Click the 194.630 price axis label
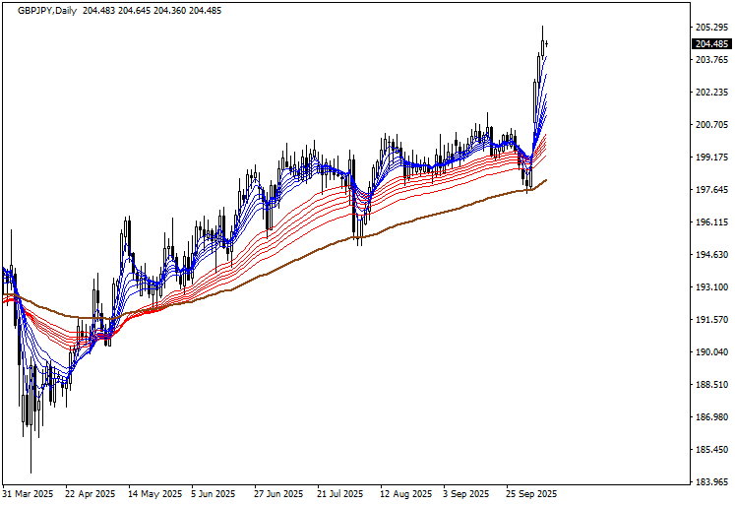The image size is (735, 505). [x=711, y=255]
